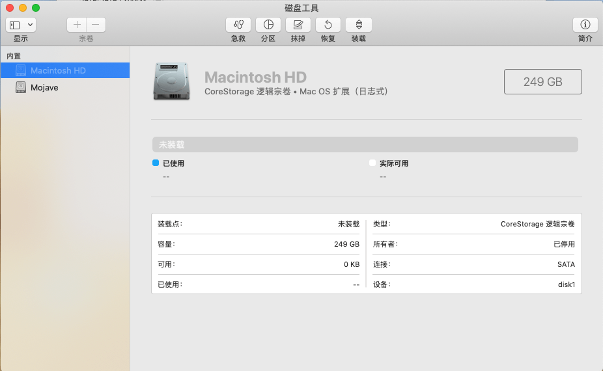Click the 内置 sidebar section header
Screen dimensions: 603x371
pyautogui.click(x=14, y=56)
